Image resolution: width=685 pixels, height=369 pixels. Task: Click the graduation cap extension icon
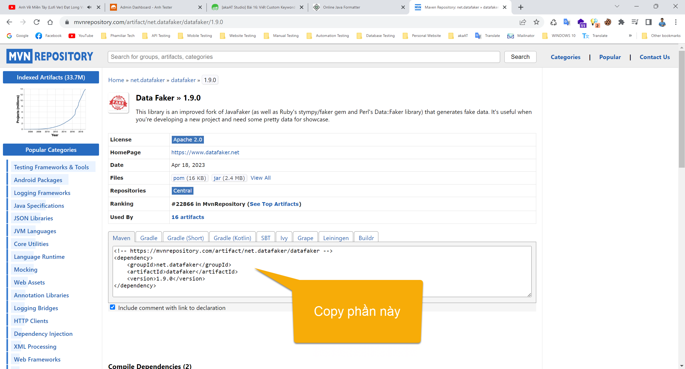click(581, 23)
